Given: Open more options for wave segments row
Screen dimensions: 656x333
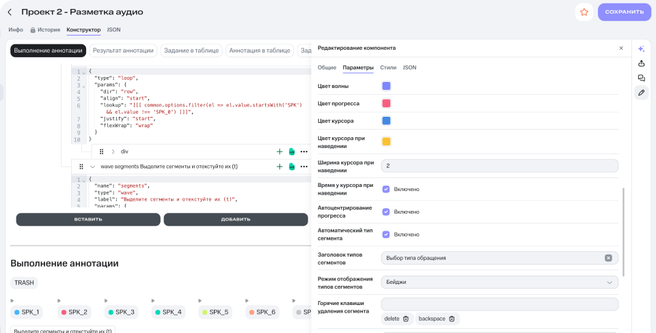Looking at the screenshot, I should click(x=303, y=166).
